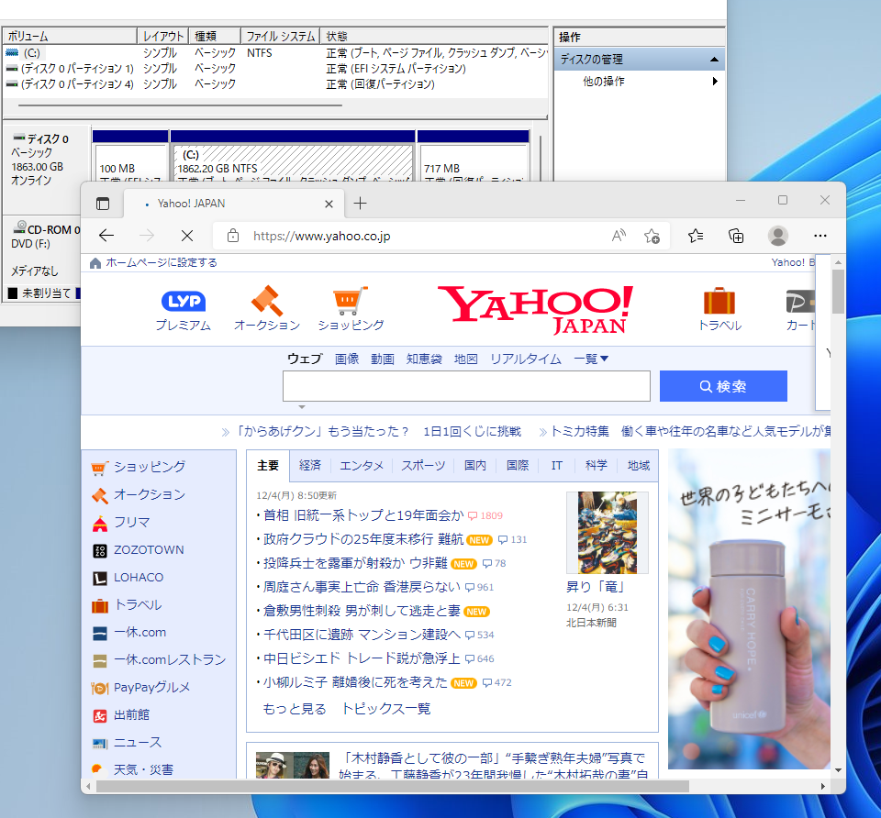
Task: Select the リアルタイム search category
Action: click(x=525, y=359)
